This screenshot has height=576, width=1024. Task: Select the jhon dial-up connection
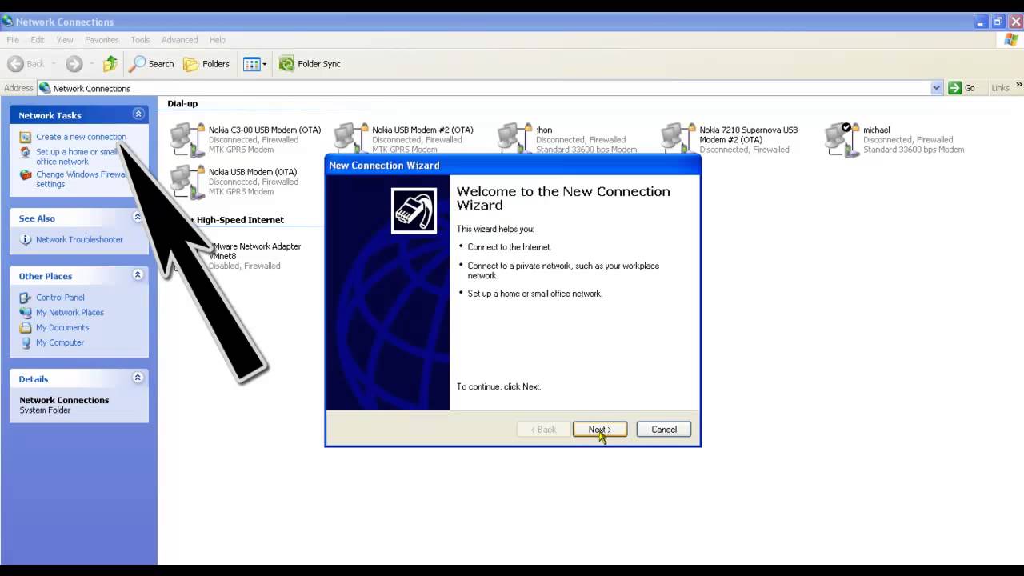(568, 138)
